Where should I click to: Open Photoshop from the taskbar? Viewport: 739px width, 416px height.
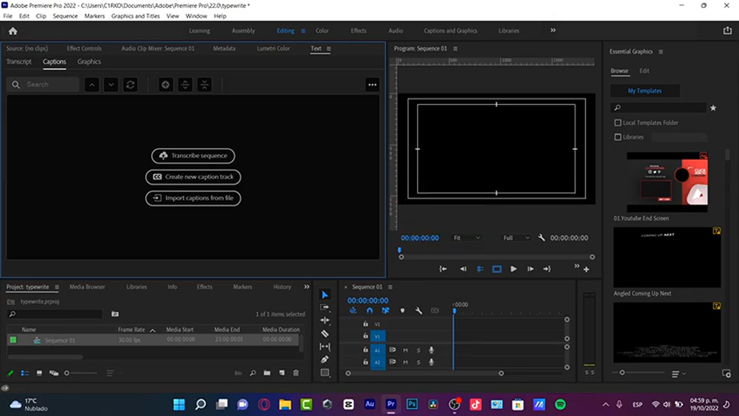[x=412, y=404]
